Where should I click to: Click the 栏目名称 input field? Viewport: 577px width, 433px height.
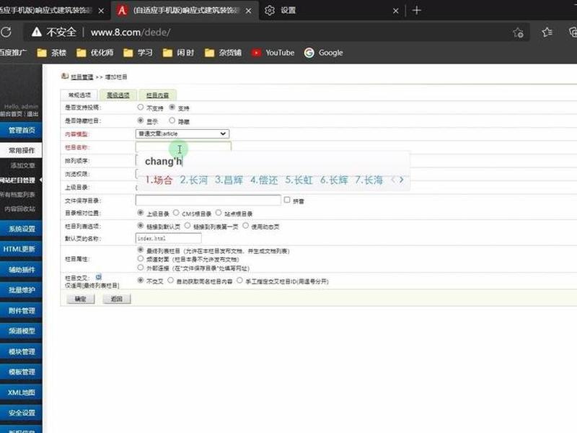click(x=183, y=146)
